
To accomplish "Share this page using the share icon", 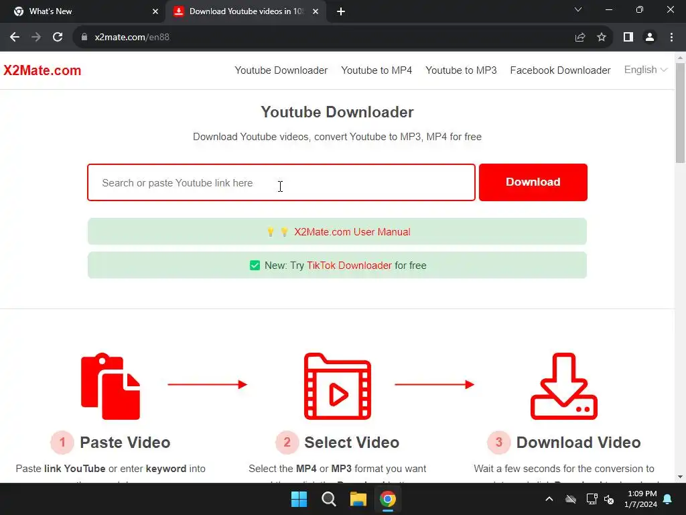I will point(580,38).
